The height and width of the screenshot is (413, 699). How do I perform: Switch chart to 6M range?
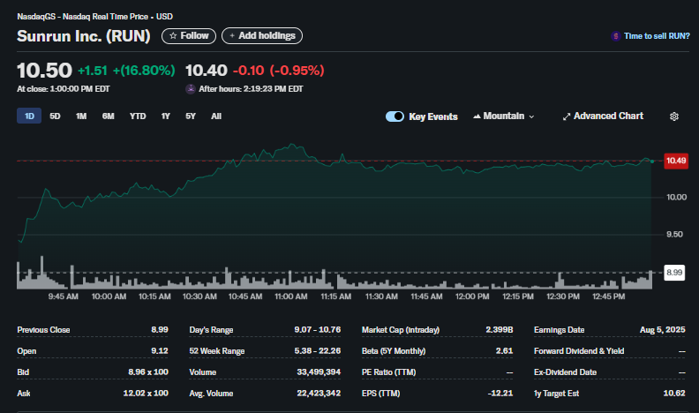(108, 116)
